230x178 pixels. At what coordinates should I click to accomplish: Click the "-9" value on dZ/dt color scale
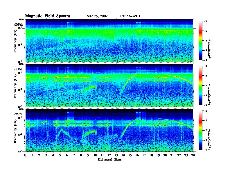tap(206, 150)
